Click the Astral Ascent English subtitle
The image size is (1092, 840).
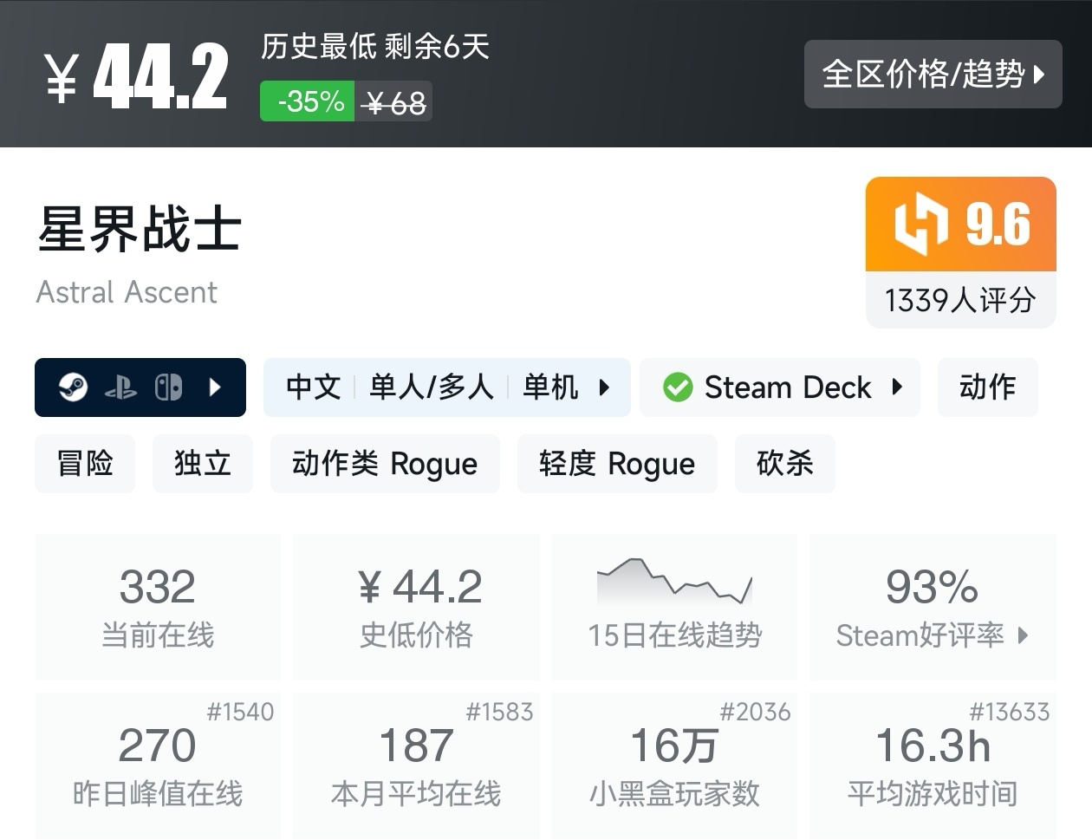pyautogui.click(x=127, y=293)
